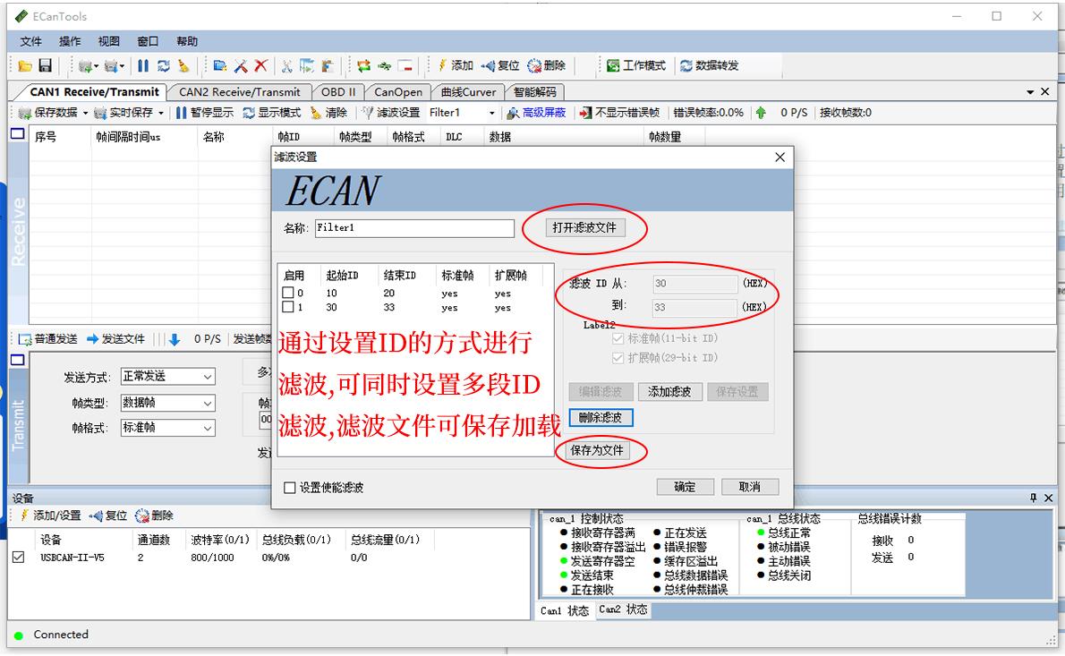Uncheck the USBCAN-II-V5 device checkbox

click(x=18, y=557)
